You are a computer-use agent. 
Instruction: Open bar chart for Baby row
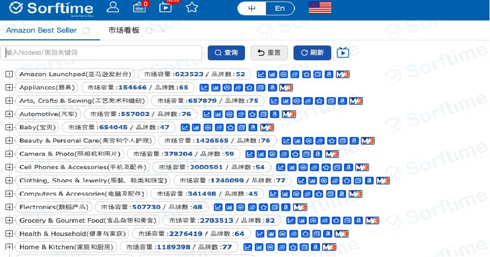196,128
